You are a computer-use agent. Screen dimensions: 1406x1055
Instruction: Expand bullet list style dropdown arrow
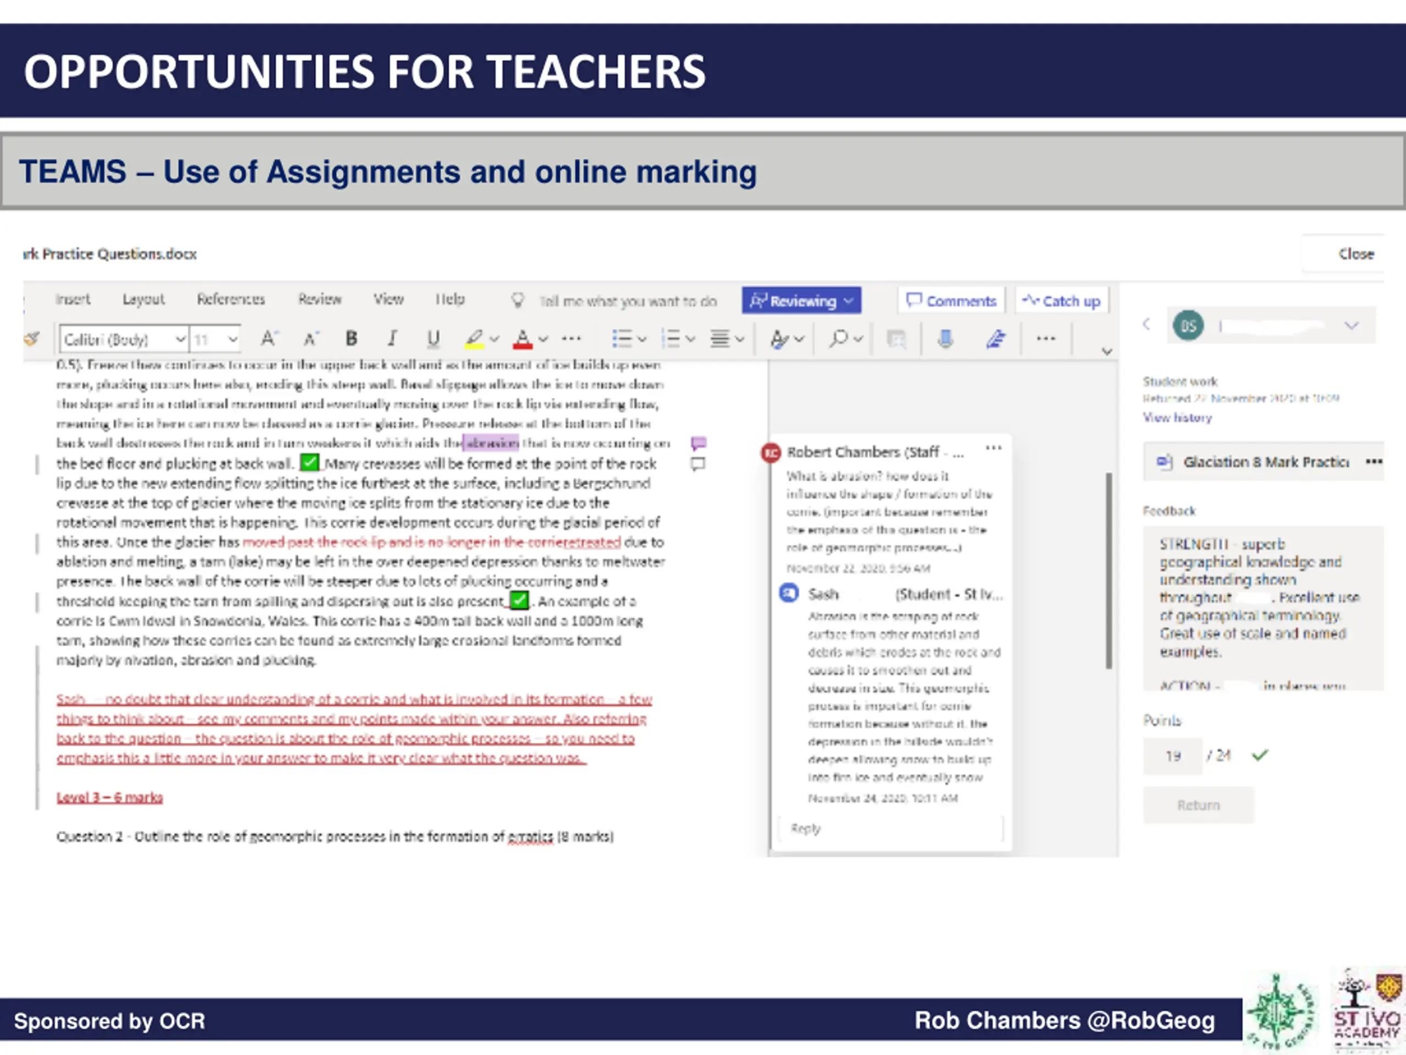point(642,339)
